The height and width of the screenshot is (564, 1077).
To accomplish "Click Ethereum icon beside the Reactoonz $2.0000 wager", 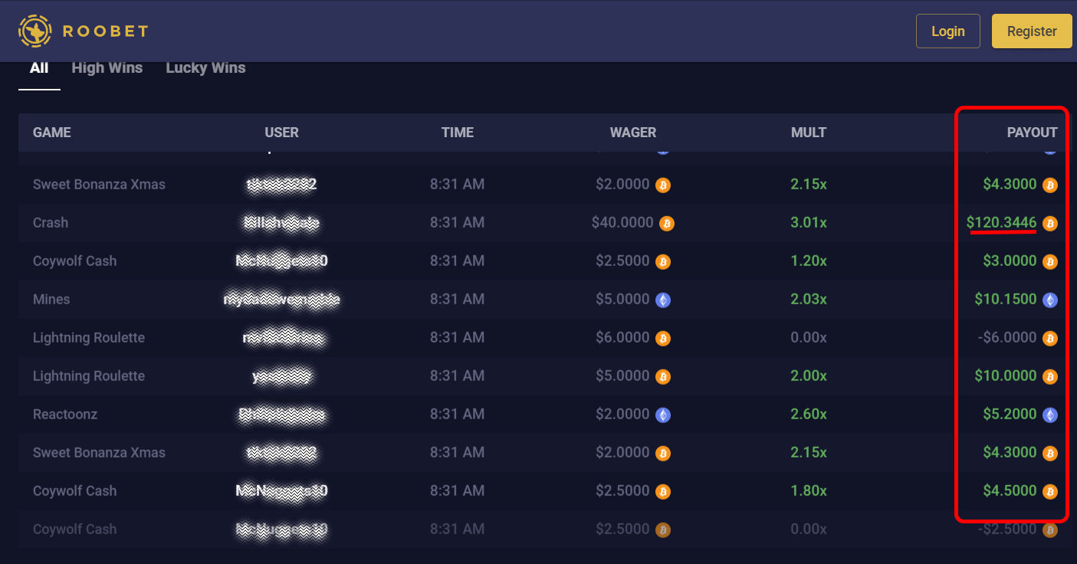I will click(663, 415).
